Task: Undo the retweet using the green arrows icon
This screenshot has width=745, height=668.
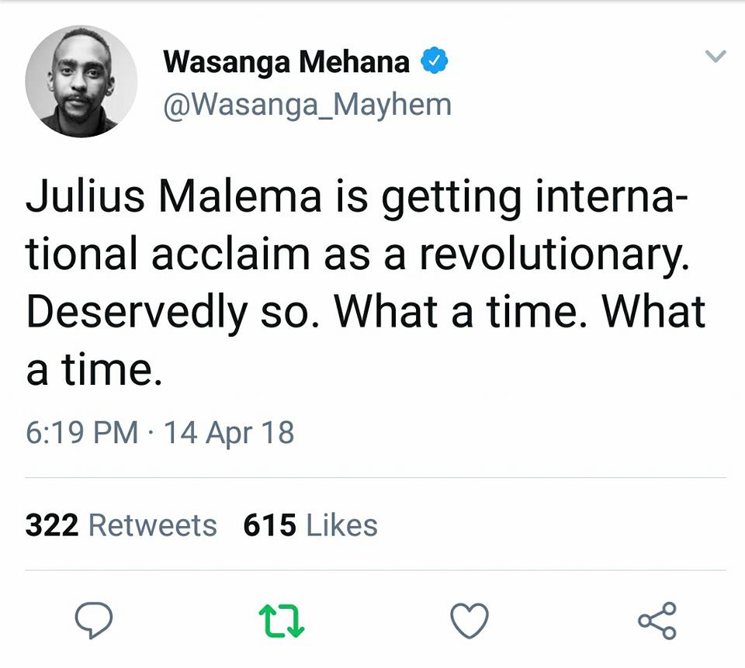Action: 281,621
